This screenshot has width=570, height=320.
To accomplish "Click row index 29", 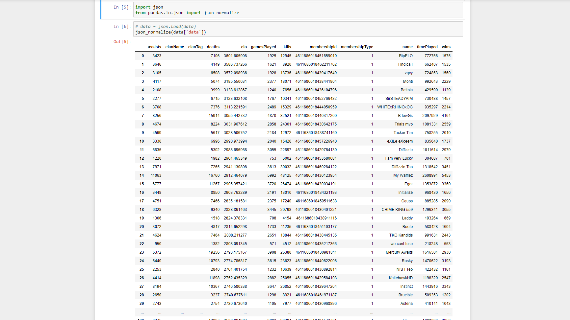I will click(142, 304).
